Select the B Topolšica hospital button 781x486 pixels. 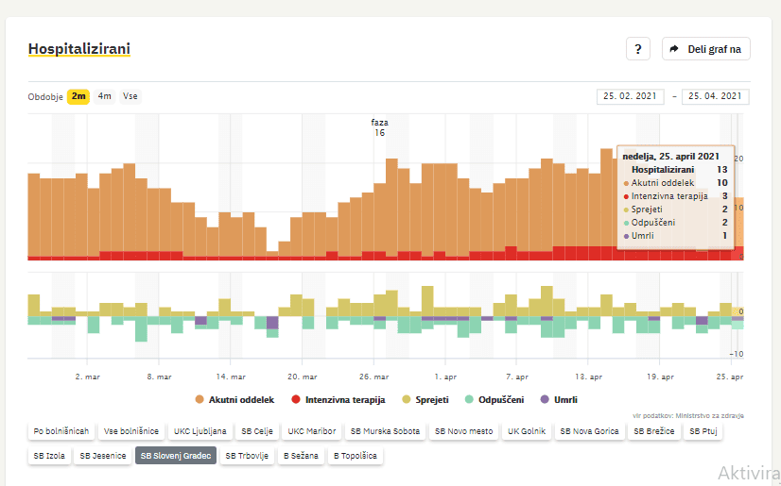pyautogui.click(x=356, y=455)
